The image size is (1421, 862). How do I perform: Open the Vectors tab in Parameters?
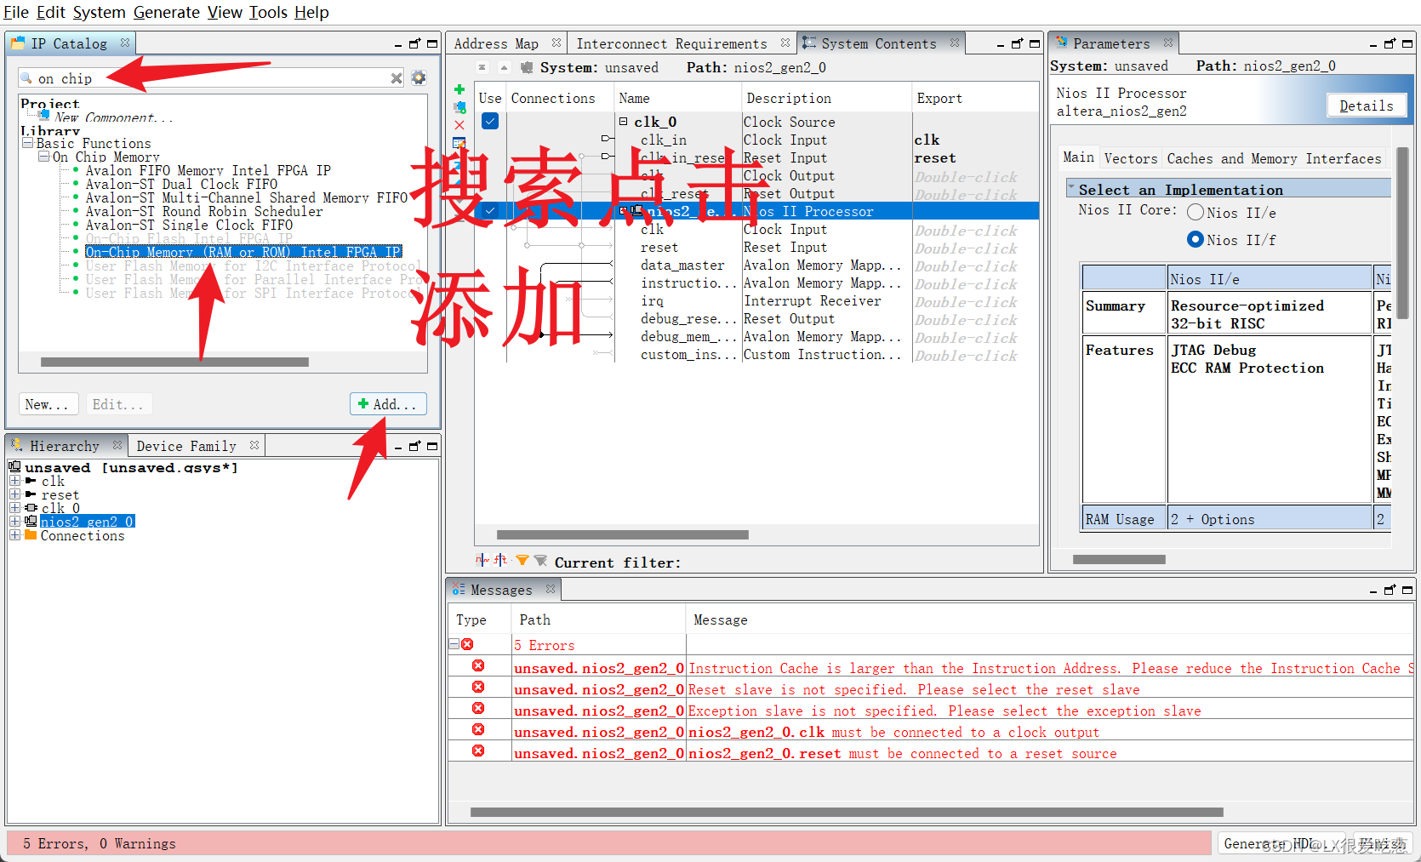point(1131,158)
